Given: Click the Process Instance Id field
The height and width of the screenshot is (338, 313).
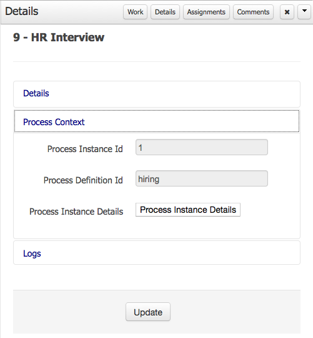Looking at the screenshot, I should [x=202, y=147].
